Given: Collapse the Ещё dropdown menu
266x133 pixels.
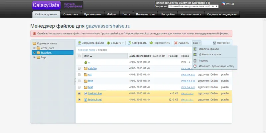Looking at the screenshot, I should 197,43.
